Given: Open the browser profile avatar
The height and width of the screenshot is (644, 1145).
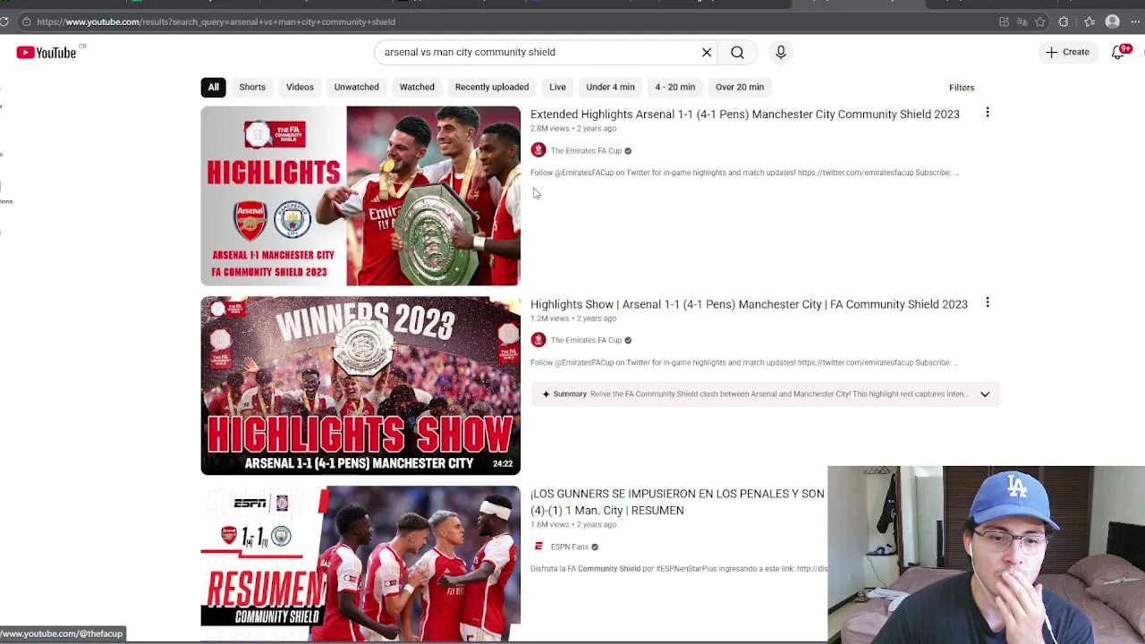Looking at the screenshot, I should (1113, 21).
